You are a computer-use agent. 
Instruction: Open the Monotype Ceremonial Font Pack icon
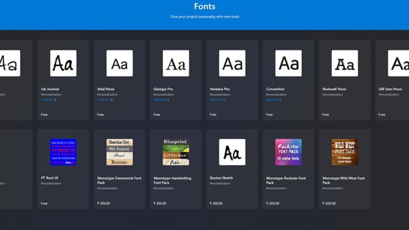coord(120,152)
